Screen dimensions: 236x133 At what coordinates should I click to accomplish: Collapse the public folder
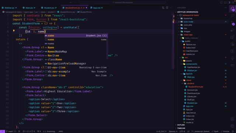[187, 41]
